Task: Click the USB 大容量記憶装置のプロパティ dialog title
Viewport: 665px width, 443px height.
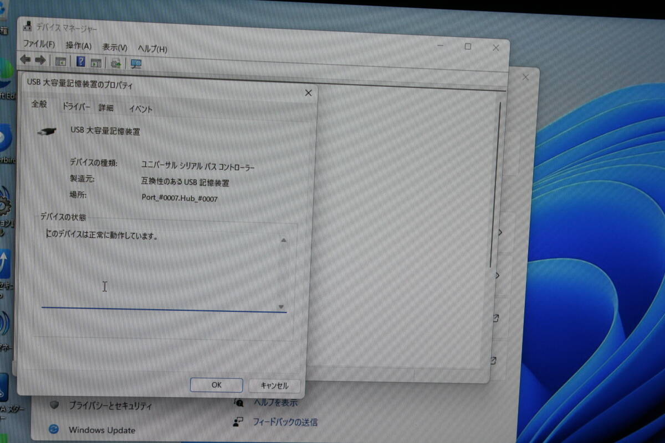Action: point(80,85)
